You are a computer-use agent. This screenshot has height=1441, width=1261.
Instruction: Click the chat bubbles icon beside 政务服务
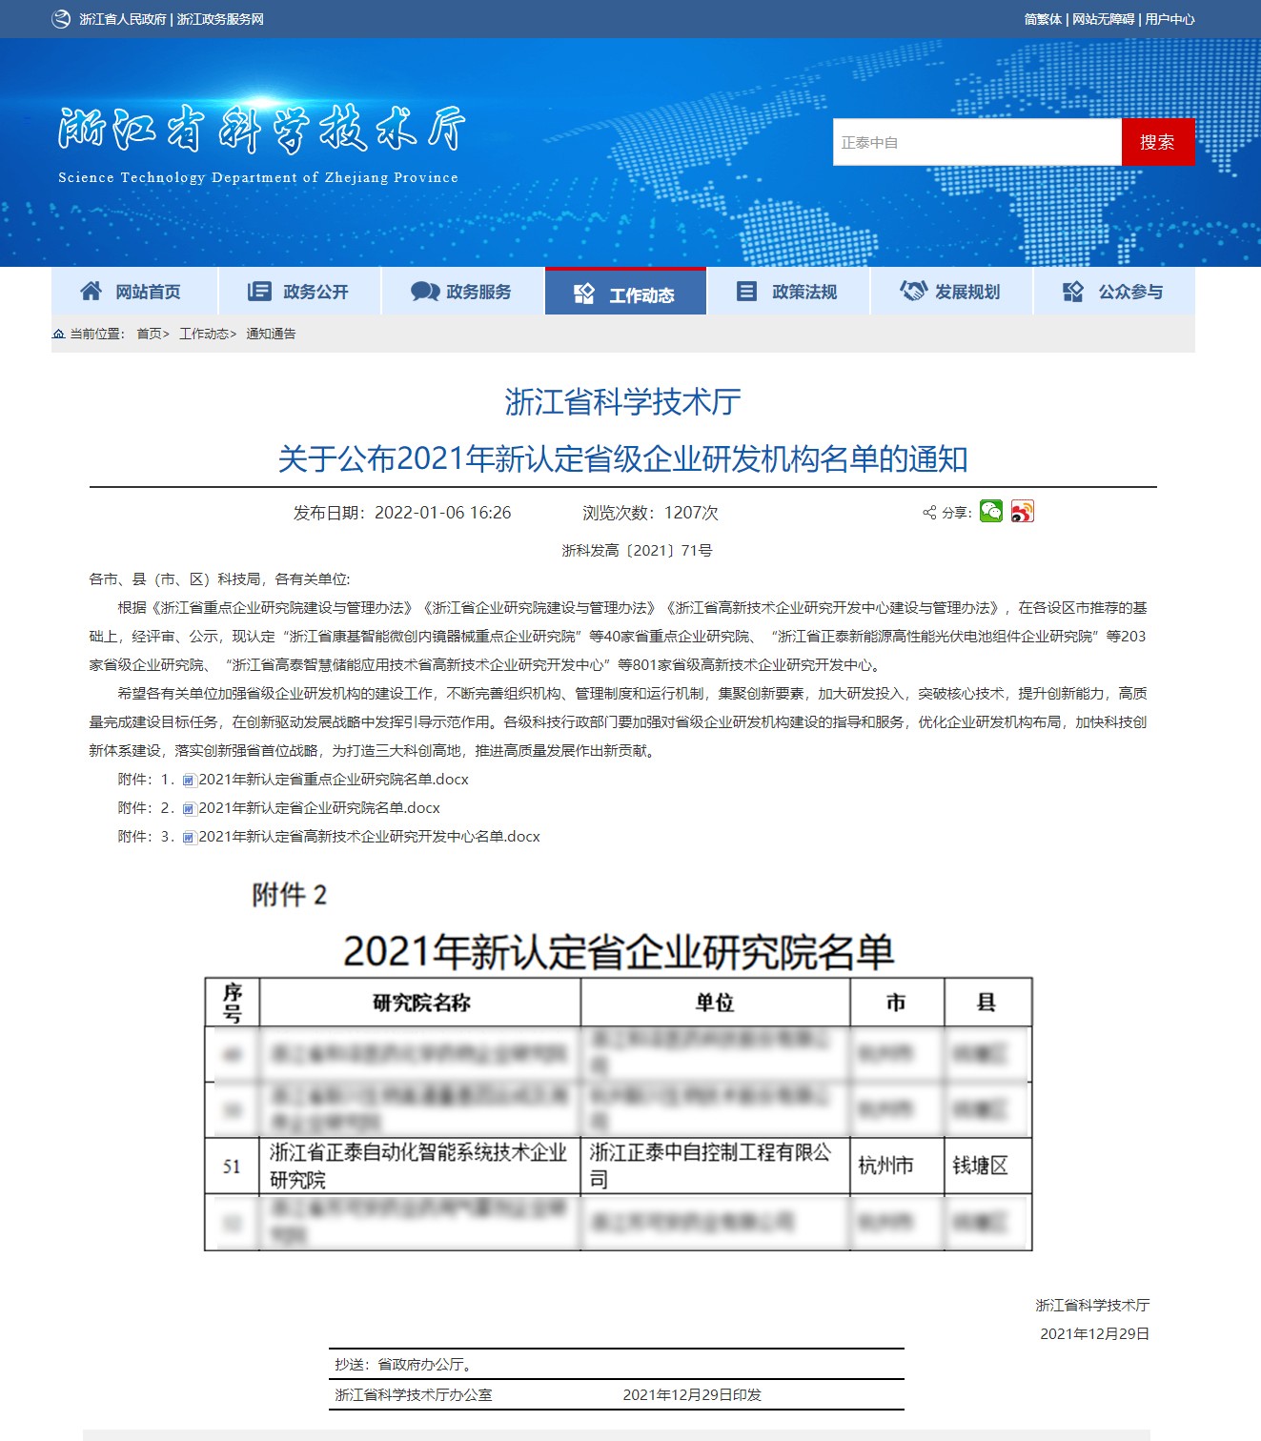pyautogui.click(x=424, y=291)
